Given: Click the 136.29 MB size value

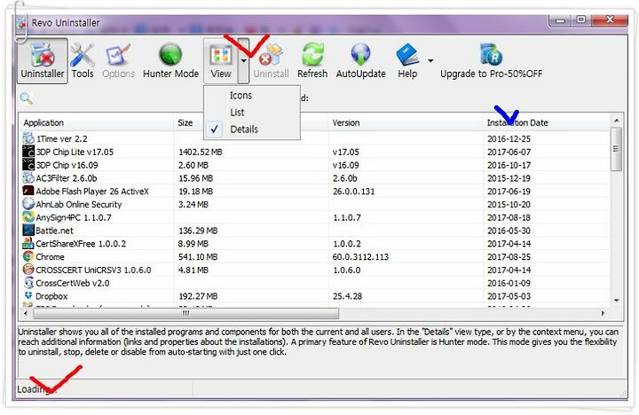Looking at the screenshot, I should click(198, 231).
